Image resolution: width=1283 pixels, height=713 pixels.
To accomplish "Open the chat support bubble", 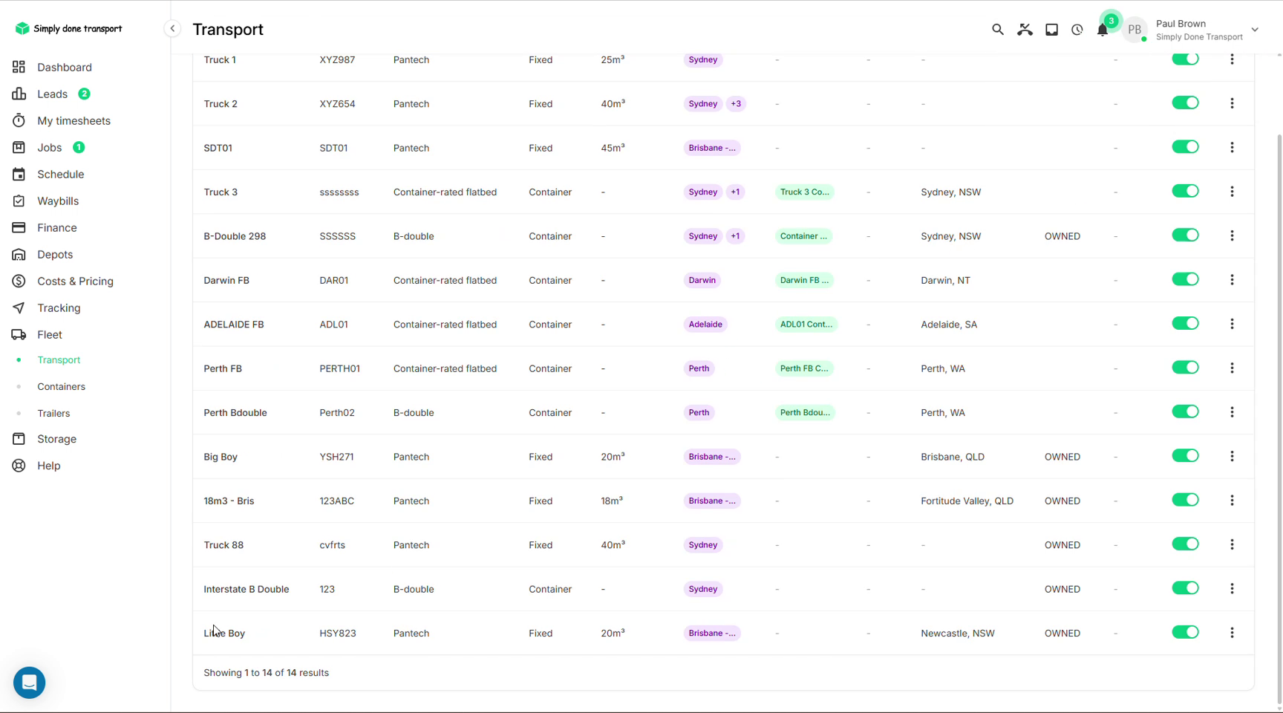I will point(30,683).
